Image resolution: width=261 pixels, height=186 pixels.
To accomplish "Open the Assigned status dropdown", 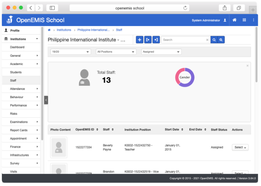I will click(x=161, y=52).
